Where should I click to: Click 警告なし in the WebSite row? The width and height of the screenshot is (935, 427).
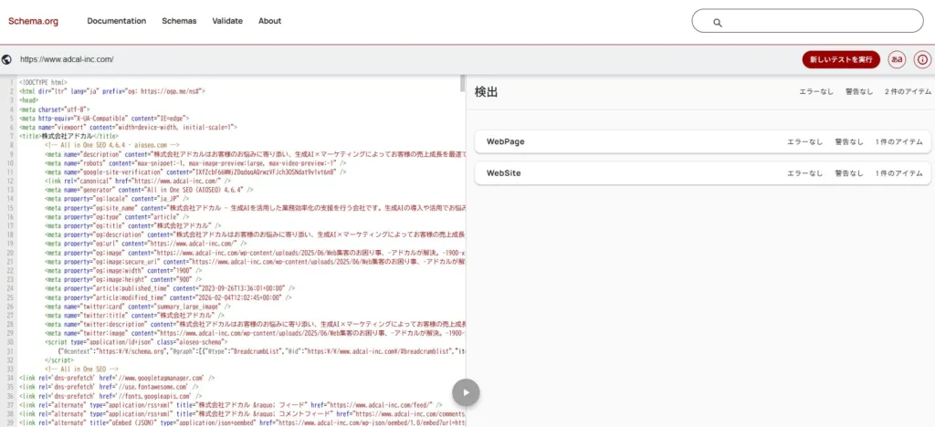(x=849, y=173)
